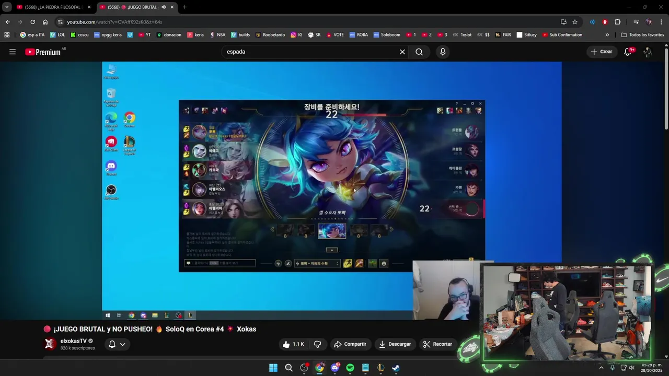
Task: Open Windows taskbar search
Action: tap(289, 368)
